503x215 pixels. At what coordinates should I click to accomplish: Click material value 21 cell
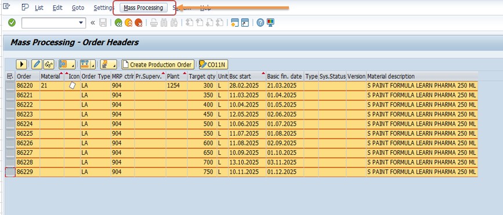[x=52, y=86]
